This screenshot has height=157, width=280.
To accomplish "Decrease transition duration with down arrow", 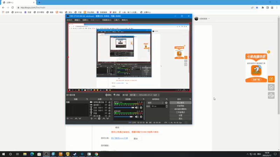I will (x=167, y=107).
